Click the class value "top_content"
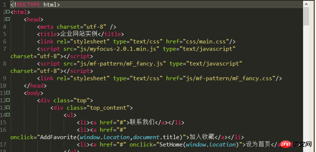Screen dimensions: 316x152 click(108, 108)
